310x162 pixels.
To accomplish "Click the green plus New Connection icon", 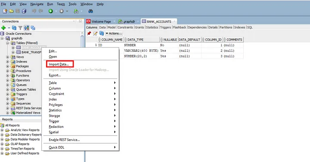I will [3, 28].
